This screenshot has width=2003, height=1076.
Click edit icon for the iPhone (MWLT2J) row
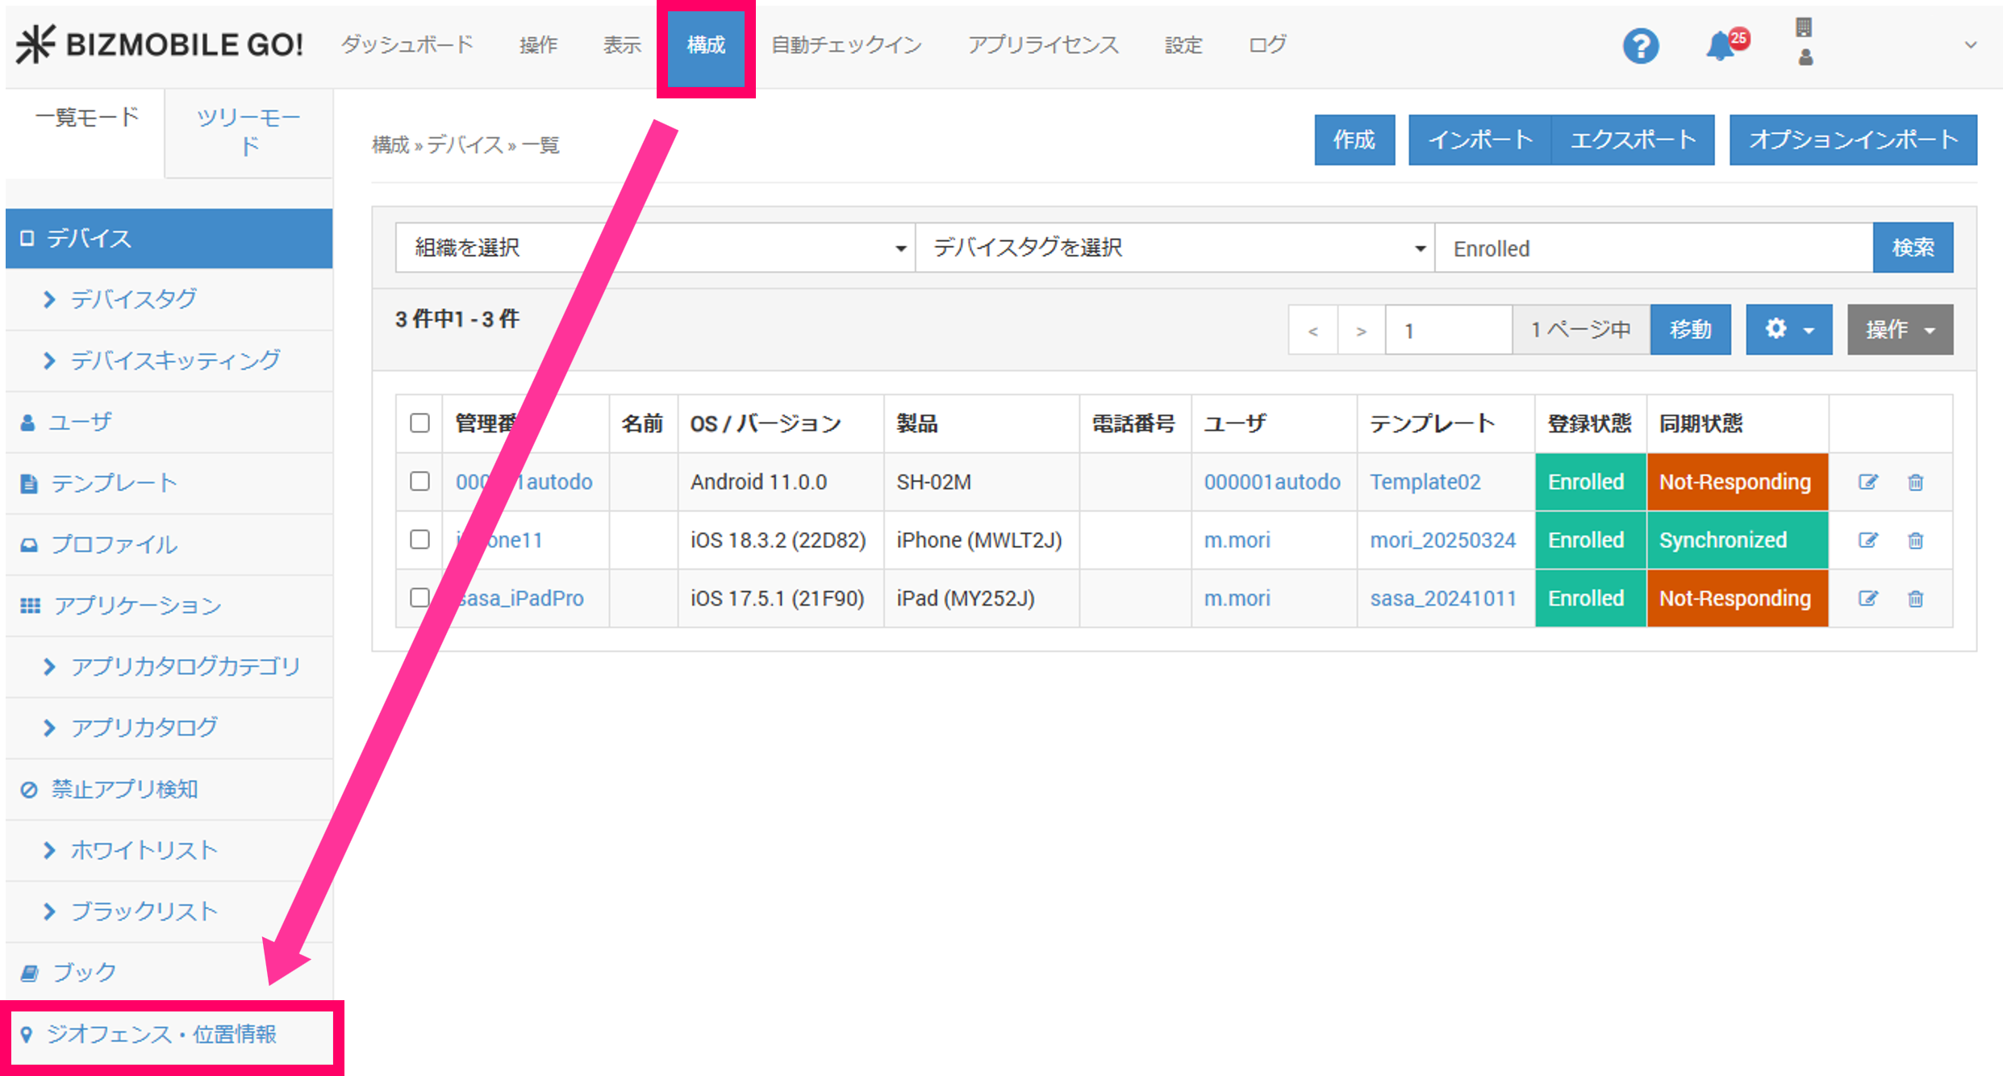[x=1867, y=540]
